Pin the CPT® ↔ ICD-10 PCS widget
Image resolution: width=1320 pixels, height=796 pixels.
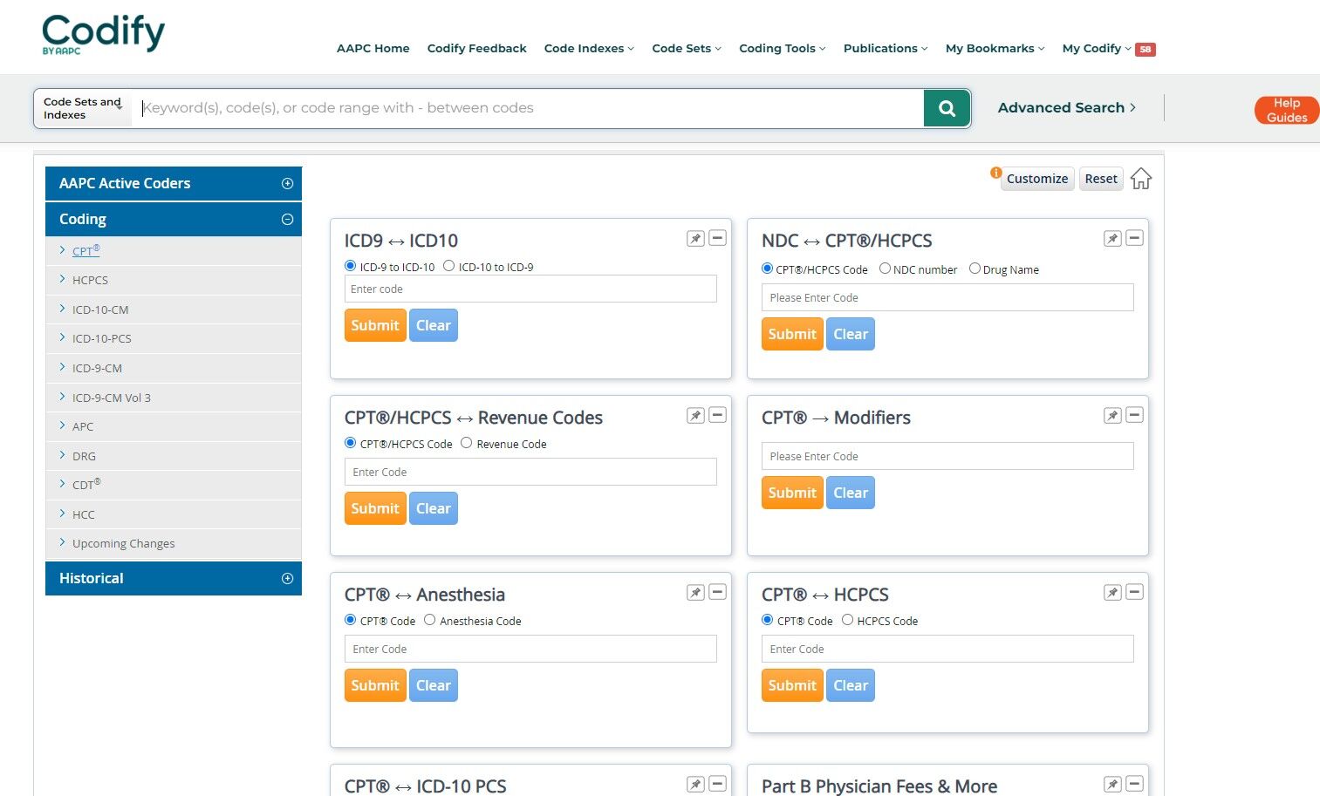695,784
